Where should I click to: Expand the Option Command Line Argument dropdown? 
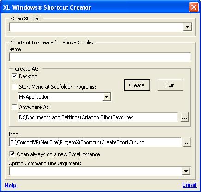point(186,171)
